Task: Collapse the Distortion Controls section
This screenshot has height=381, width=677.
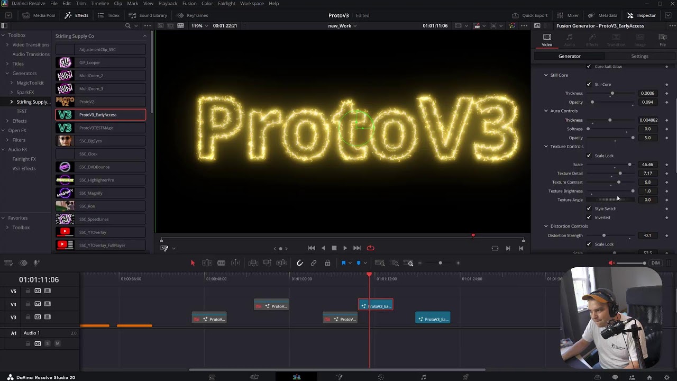Action: 546,226
